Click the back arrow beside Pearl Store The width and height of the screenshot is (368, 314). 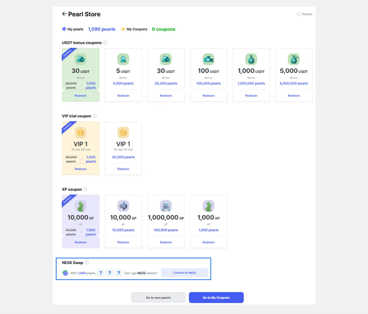[64, 14]
